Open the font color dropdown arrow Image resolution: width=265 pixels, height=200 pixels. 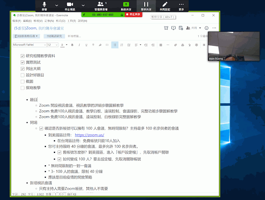(67, 45)
